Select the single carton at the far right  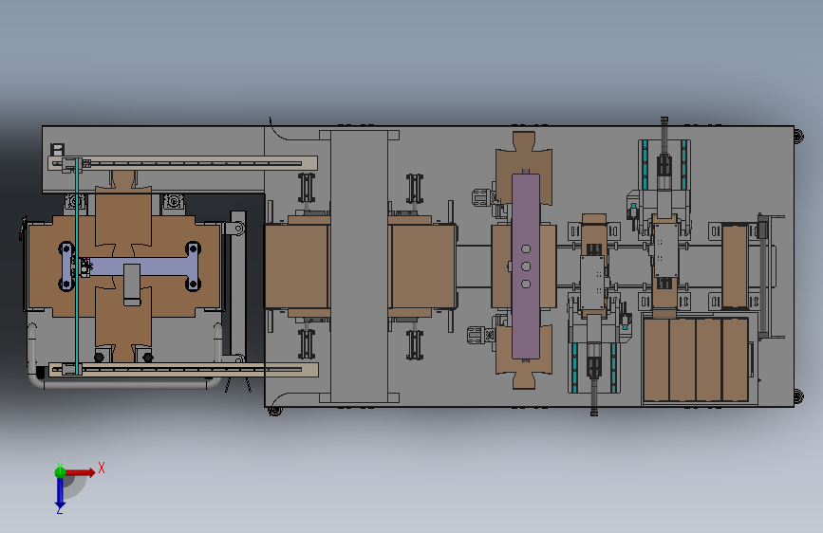click(735, 266)
